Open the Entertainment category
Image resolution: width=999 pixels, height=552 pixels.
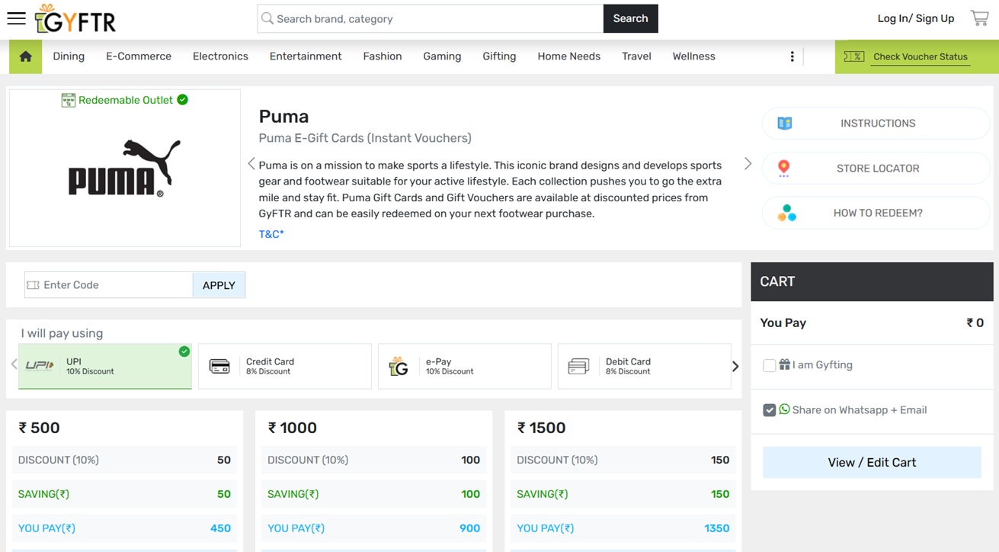tap(306, 56)
